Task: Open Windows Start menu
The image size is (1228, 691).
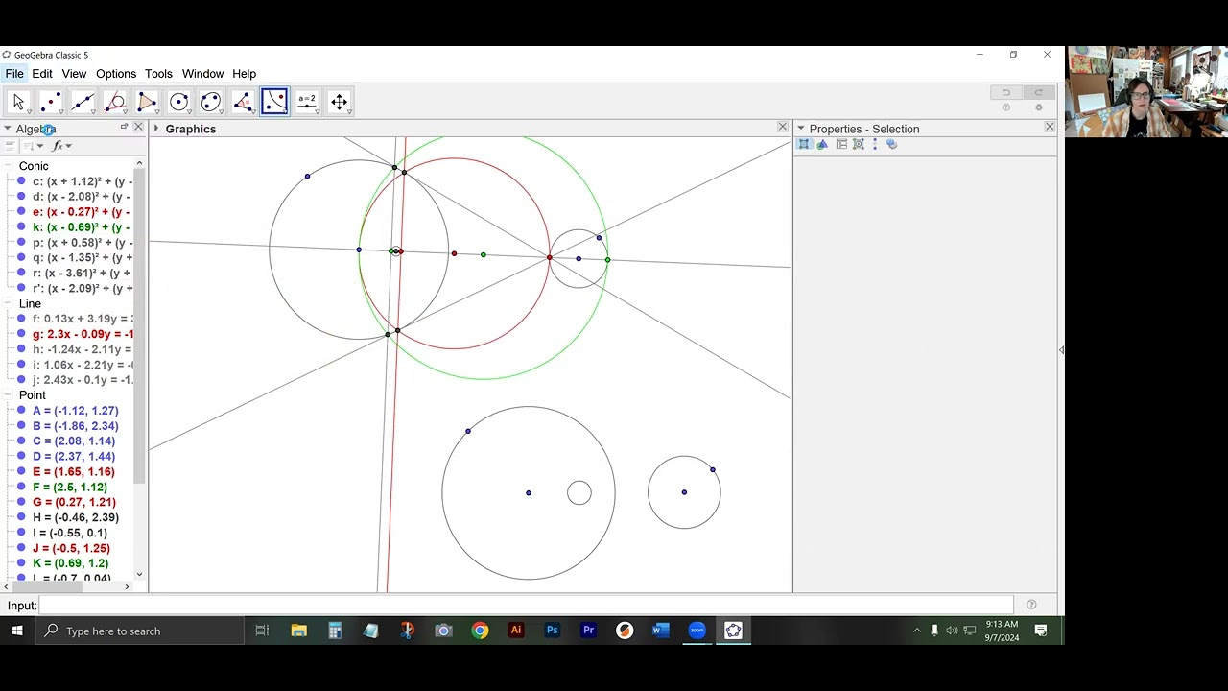Action: [17, 631]
